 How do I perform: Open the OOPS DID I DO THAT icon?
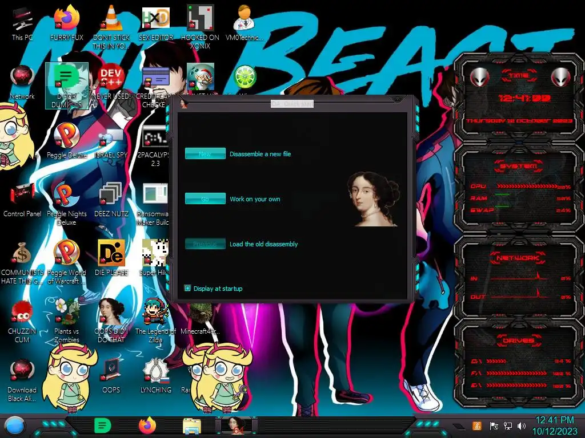(x=111, y=321)
